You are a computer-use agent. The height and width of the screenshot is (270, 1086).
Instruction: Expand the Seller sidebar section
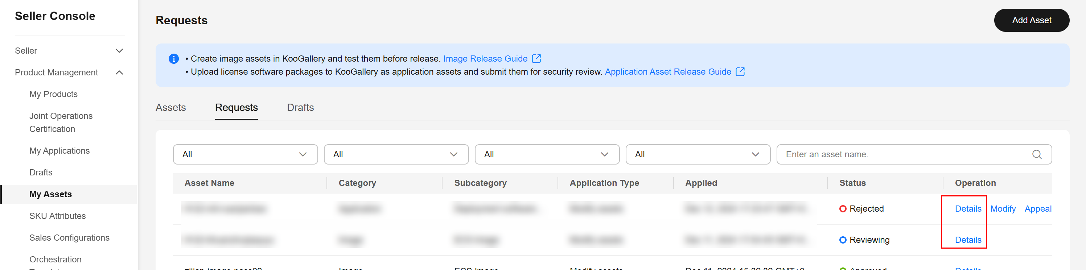(69, 50)
